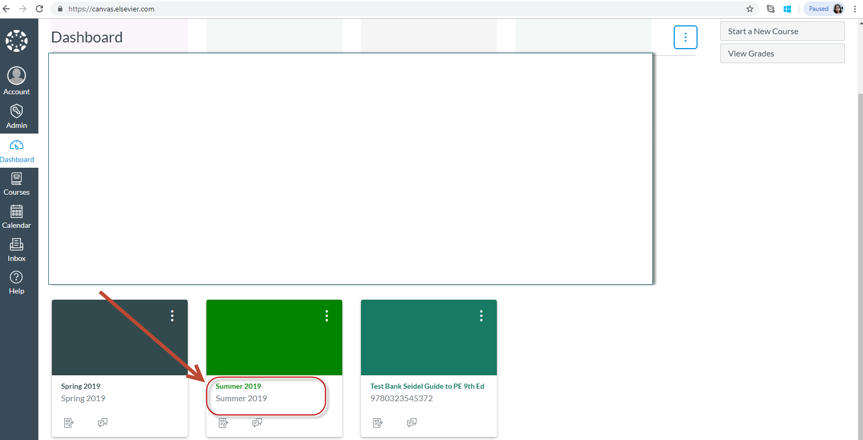The width and height of the screenshot is (863, 440).
Task: Reload the page
Action: 39,9
